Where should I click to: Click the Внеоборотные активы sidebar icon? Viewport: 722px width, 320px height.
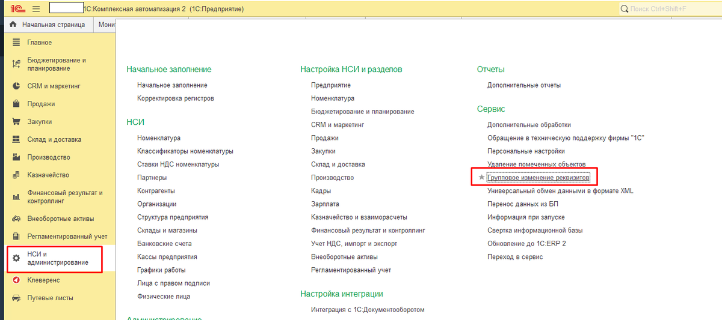[16, 219]
